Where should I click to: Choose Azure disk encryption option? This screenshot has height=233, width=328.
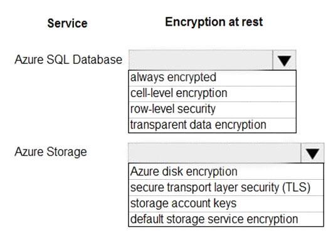(x=226, y=172)
